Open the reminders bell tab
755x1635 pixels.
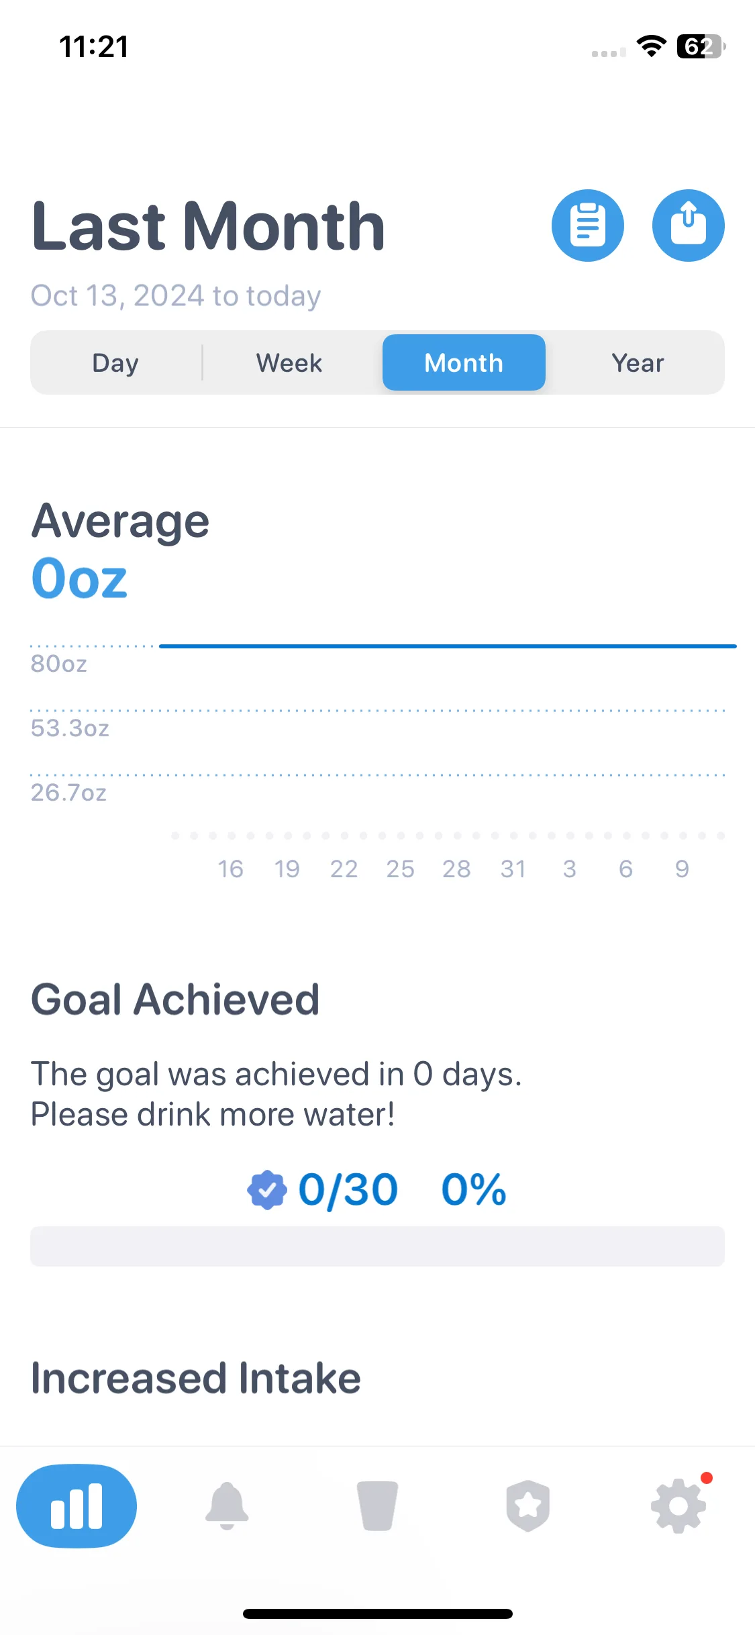227,1506
